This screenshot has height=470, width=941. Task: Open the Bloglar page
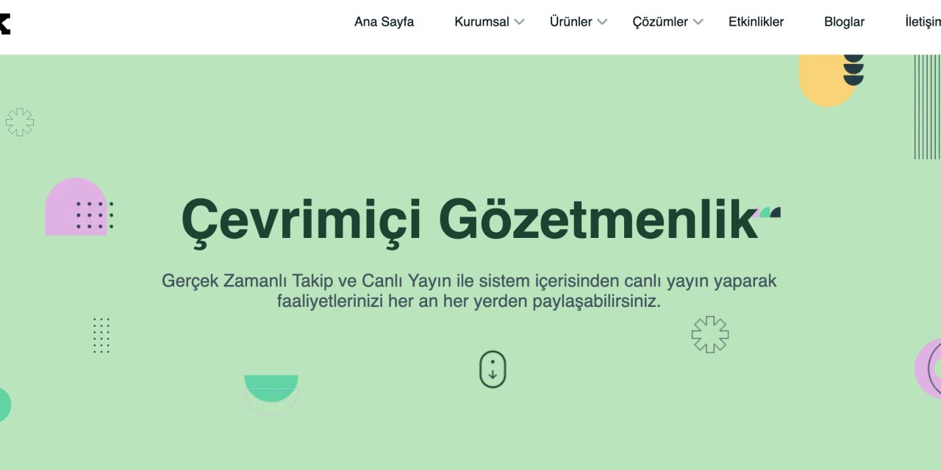point(843,22)
